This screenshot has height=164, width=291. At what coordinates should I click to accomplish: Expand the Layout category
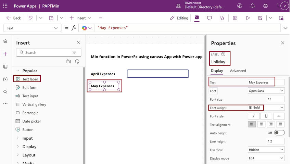(x=29, y=155)
